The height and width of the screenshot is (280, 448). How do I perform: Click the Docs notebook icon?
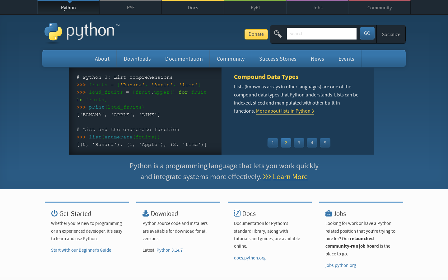coord(237,213)
